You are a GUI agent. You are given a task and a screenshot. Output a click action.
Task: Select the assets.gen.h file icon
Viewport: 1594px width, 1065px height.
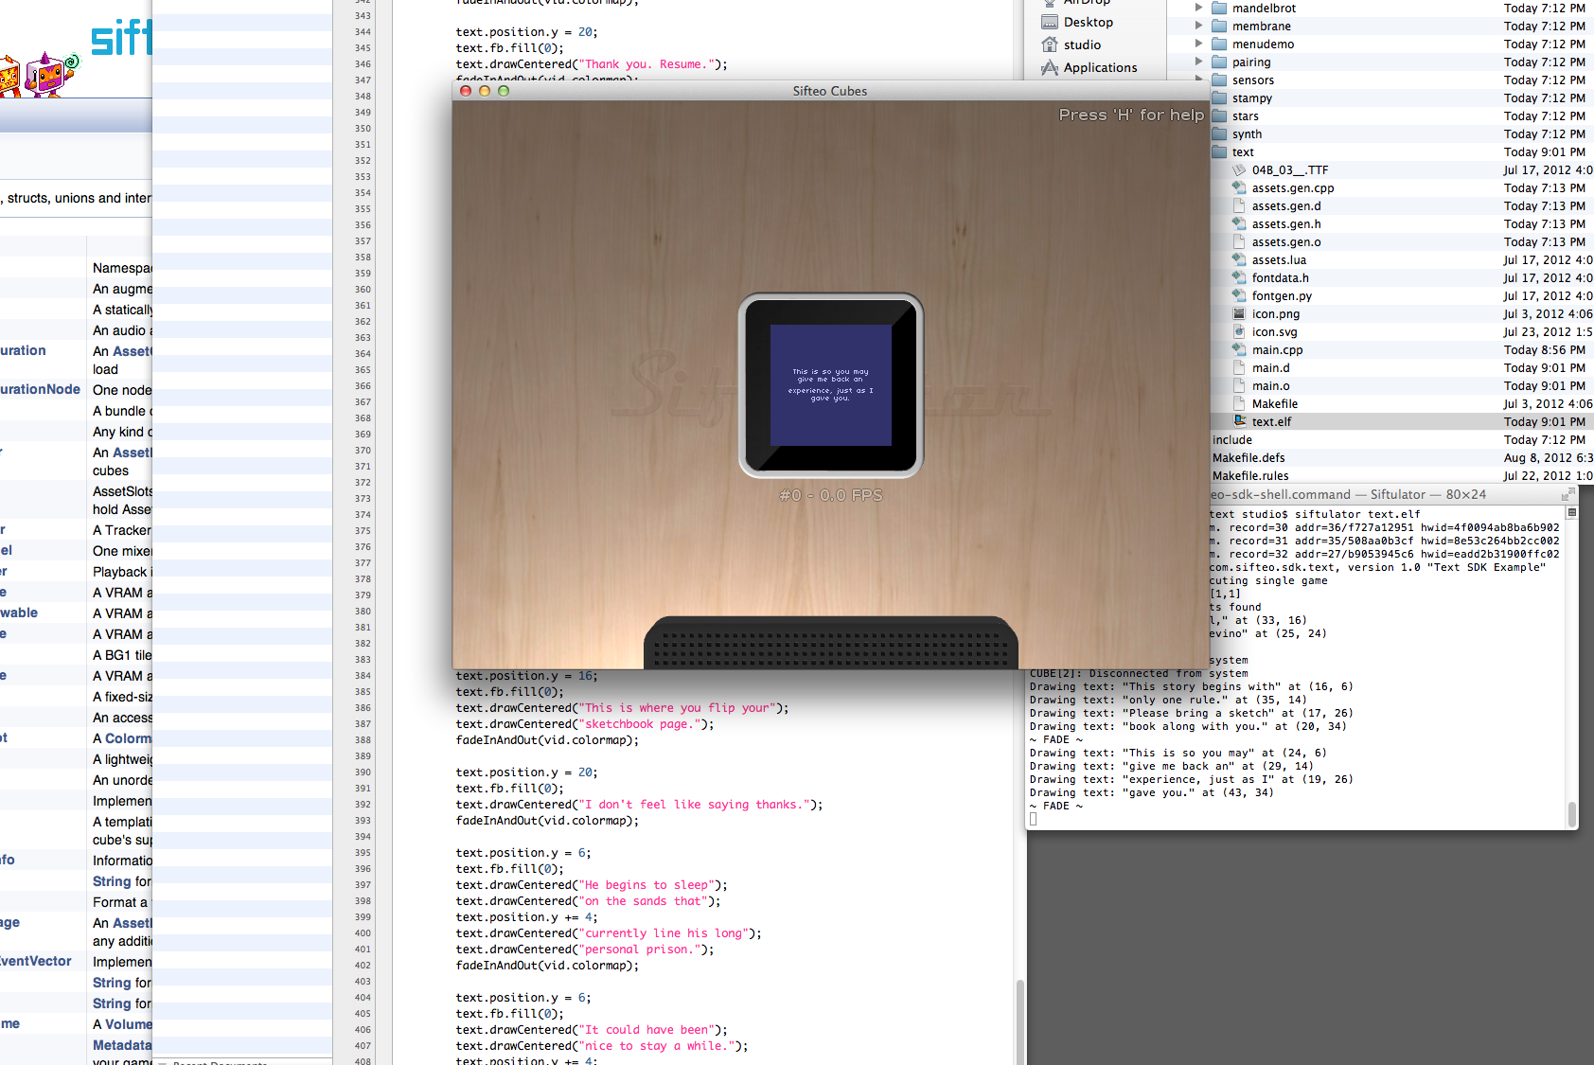click(1239, 223)
